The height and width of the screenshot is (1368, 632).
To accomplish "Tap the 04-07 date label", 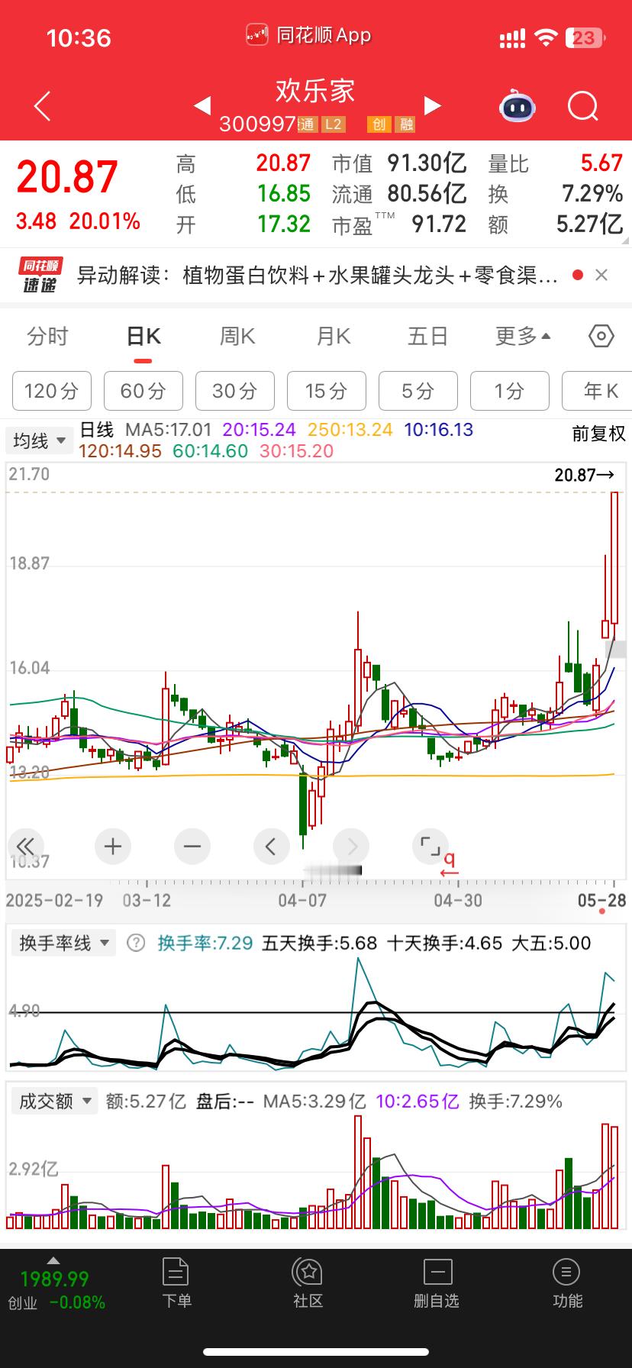I will point(302,900).
